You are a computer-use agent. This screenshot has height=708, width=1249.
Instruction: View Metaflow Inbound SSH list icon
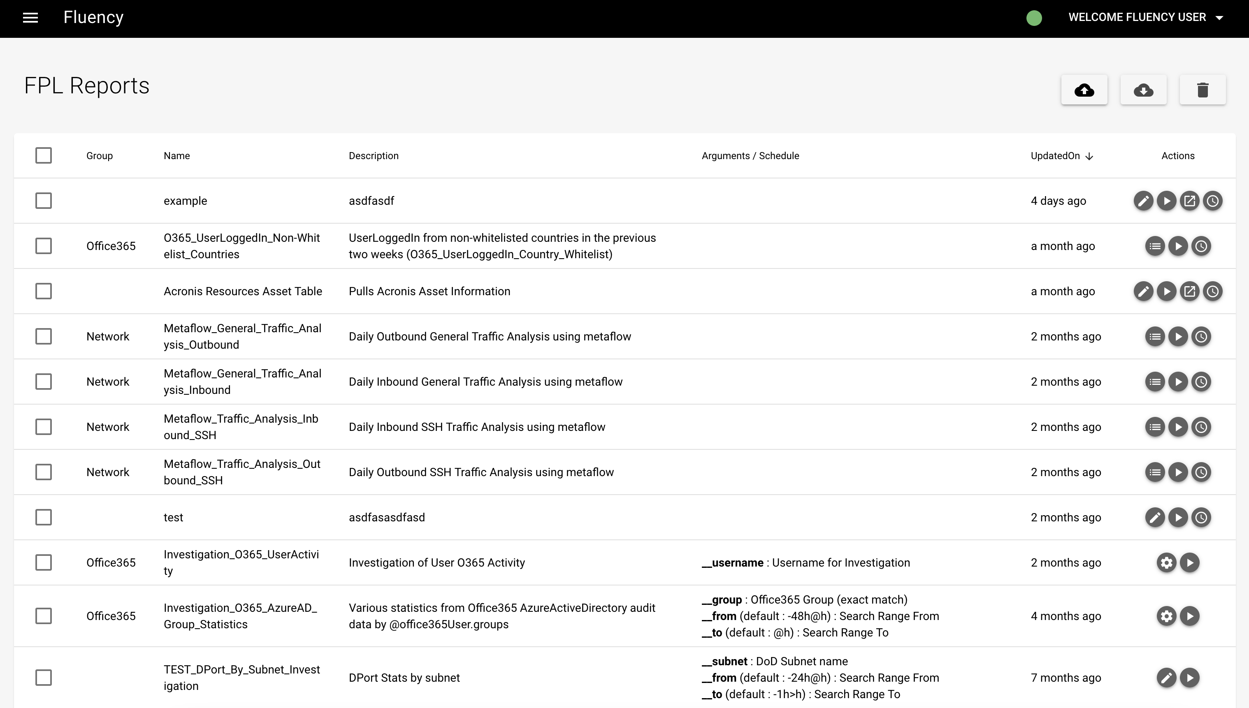[x=1155, y=427]
